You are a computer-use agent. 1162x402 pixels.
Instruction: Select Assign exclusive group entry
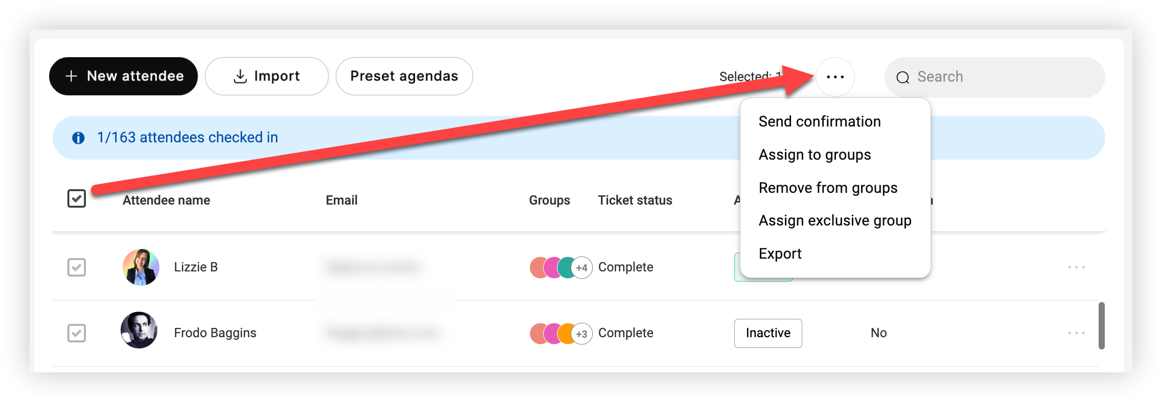[x=835, y=220]
